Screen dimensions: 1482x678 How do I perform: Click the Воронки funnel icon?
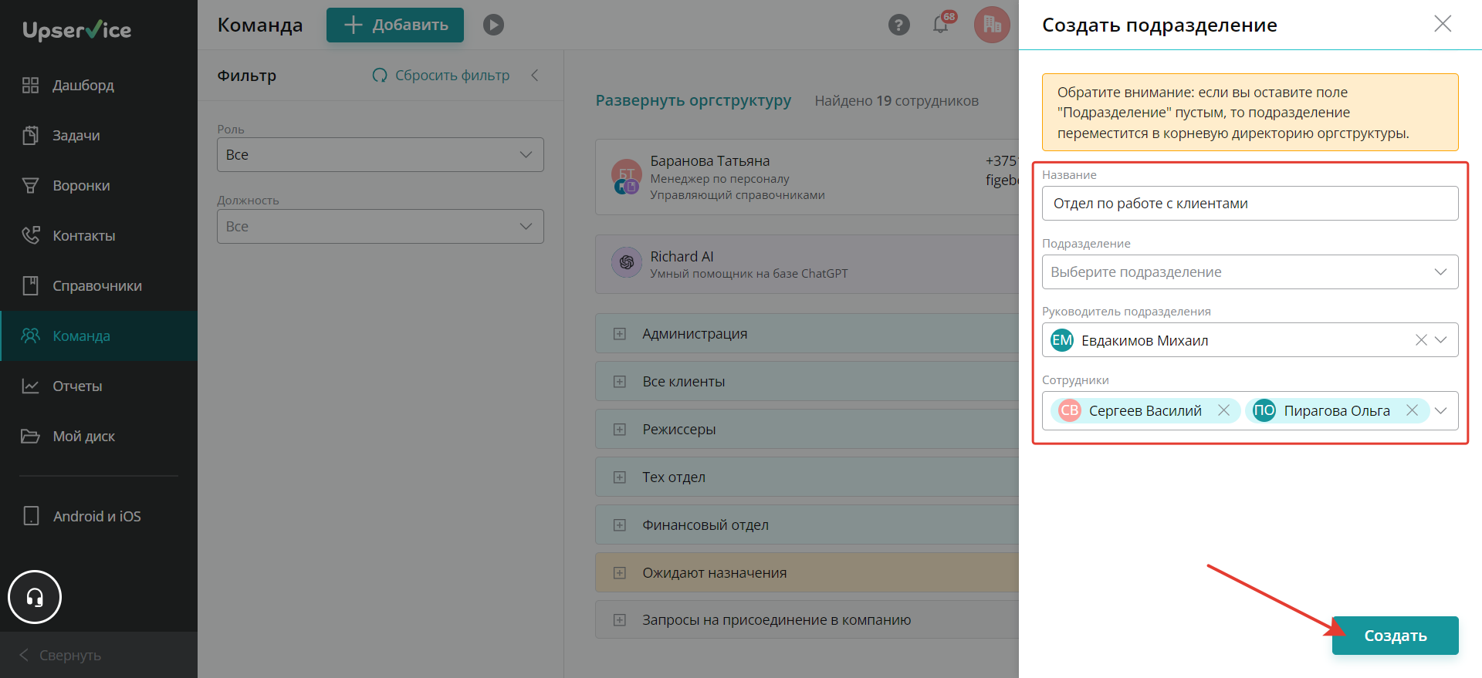pyautogui.click(x=30, y=185)
